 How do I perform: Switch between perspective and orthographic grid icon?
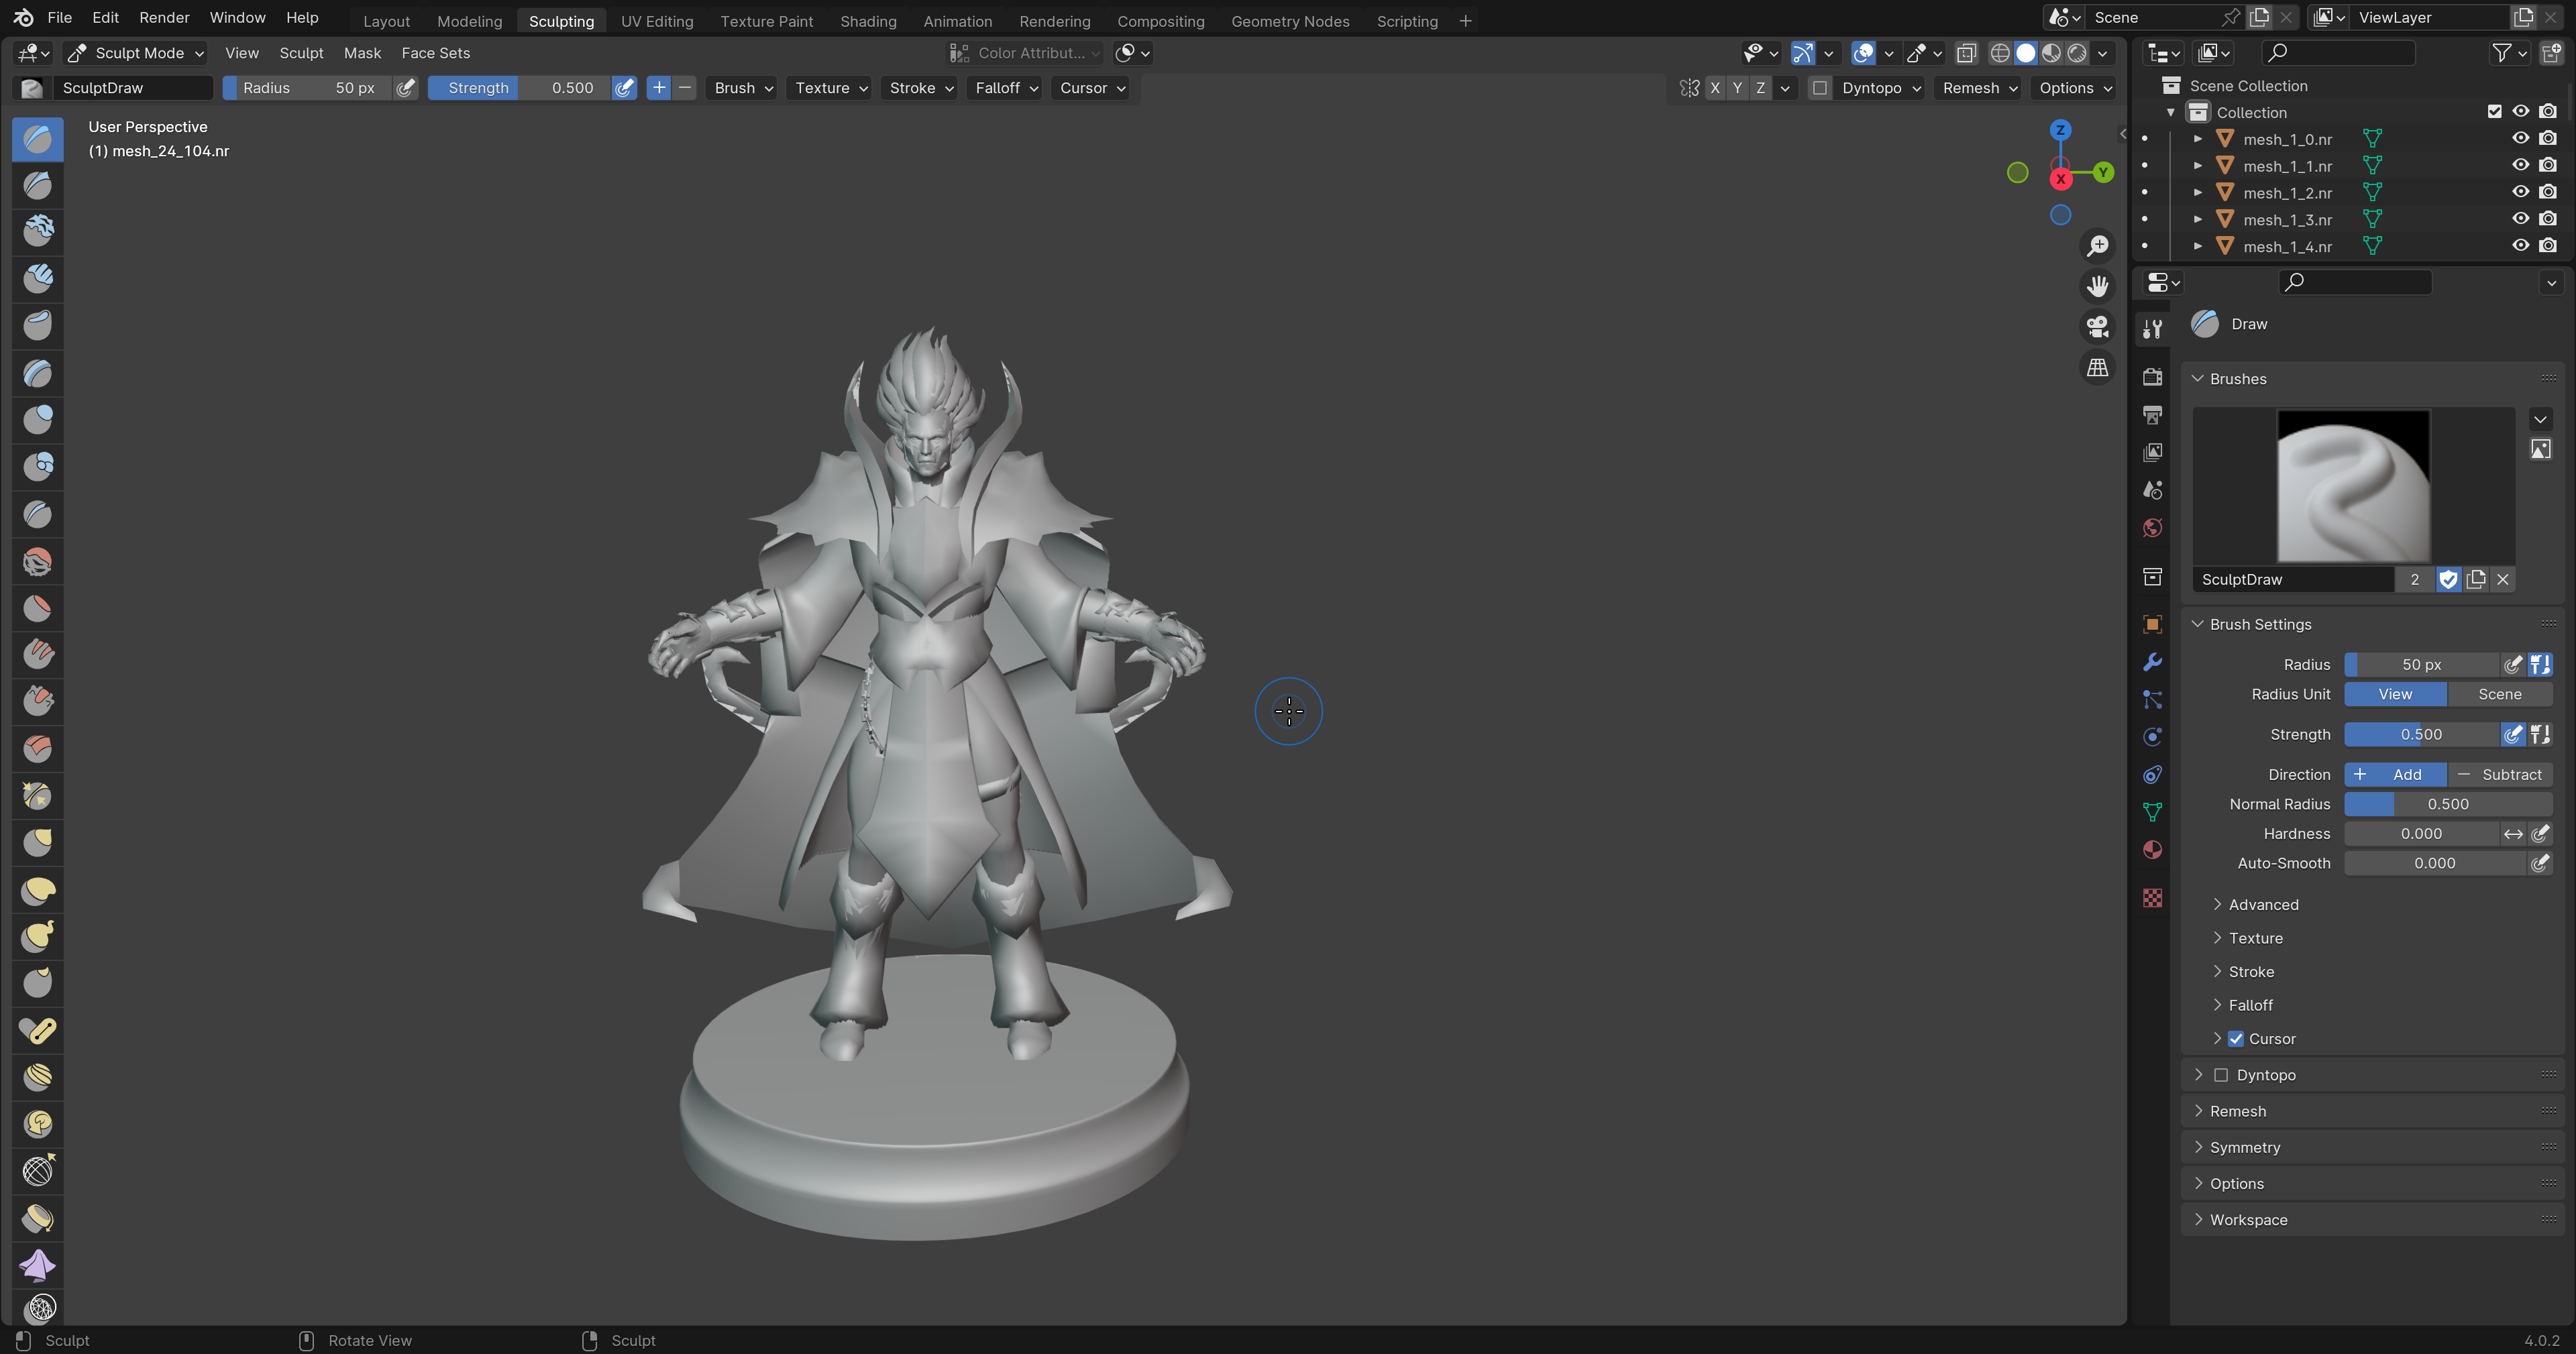2097,368
